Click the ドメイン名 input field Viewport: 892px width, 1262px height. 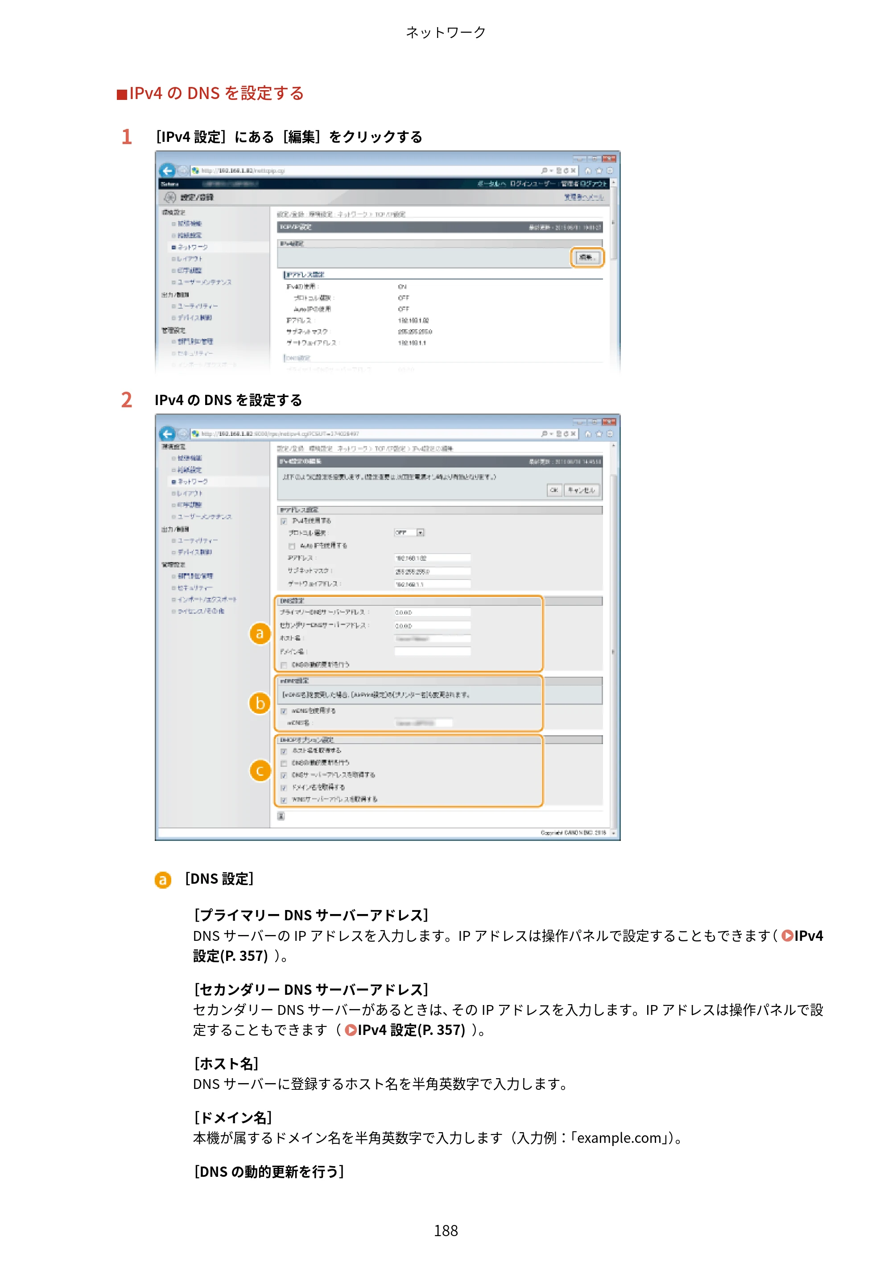(x=433, y=652)
